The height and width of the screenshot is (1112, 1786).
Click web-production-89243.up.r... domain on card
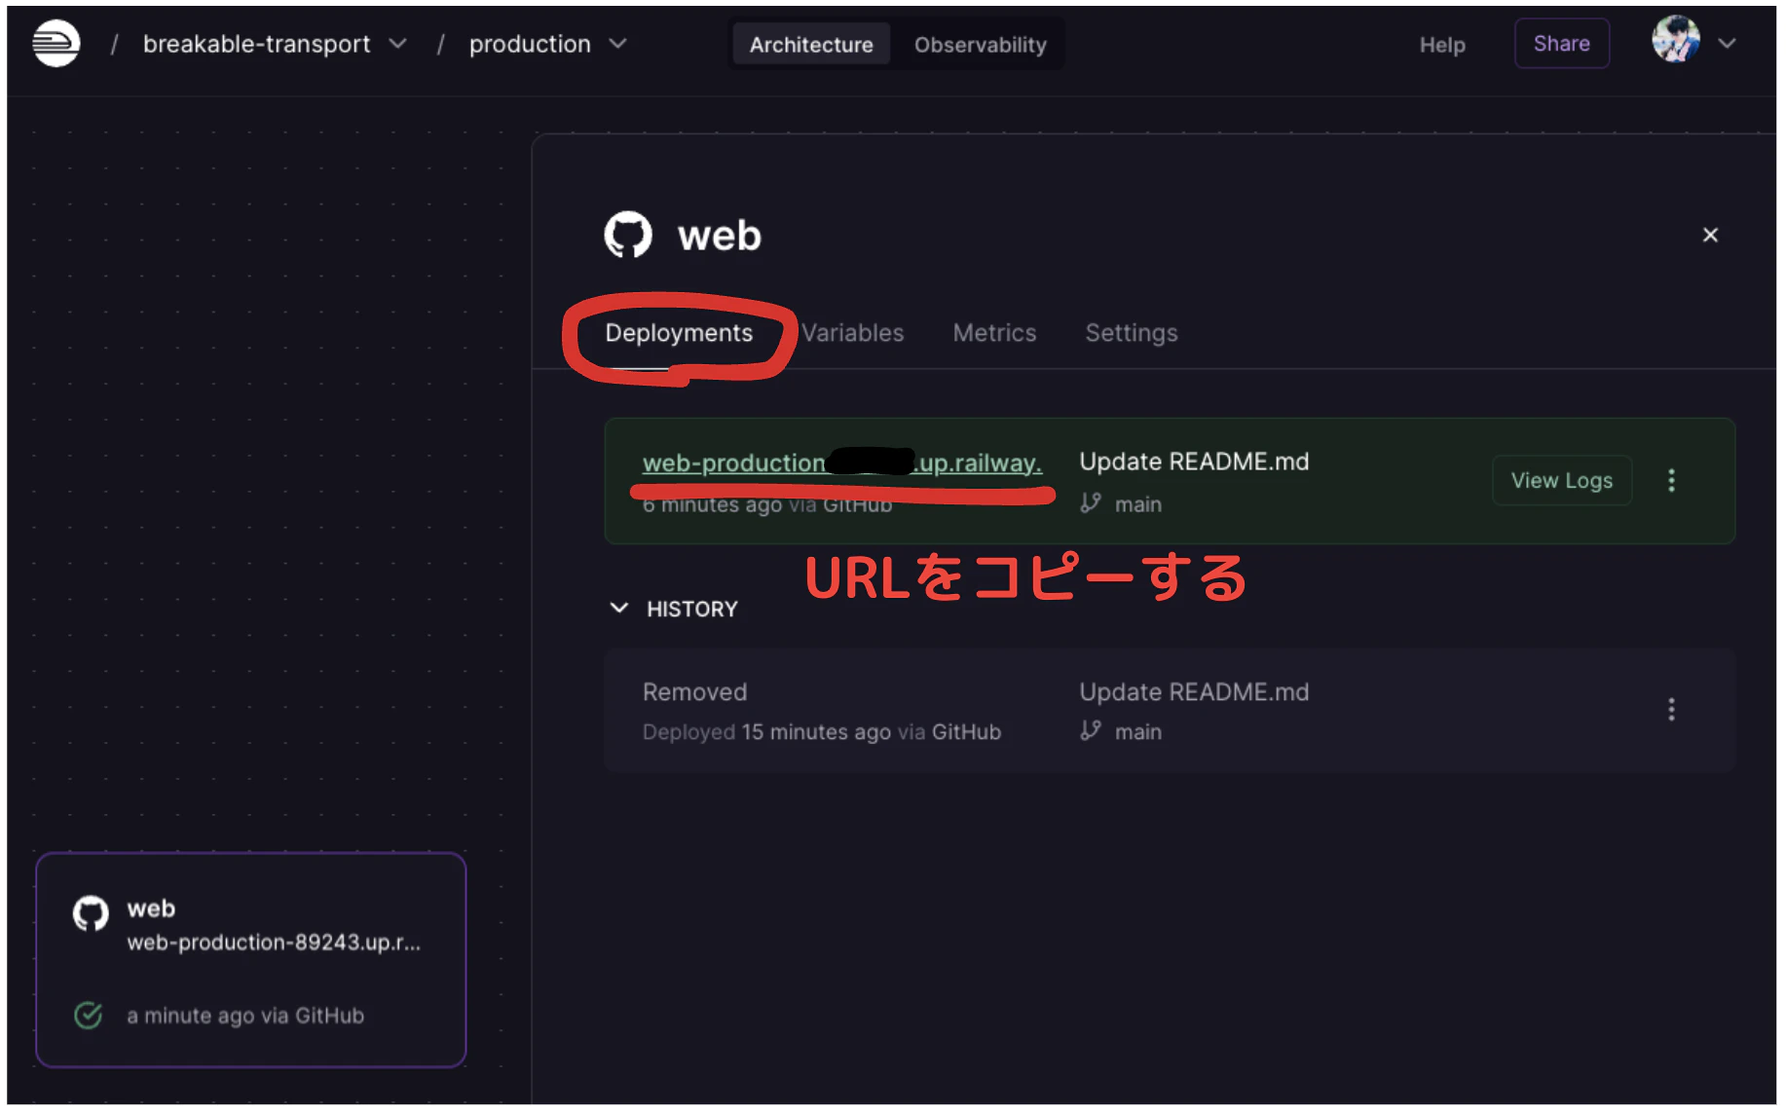click(x=274, y=943)
